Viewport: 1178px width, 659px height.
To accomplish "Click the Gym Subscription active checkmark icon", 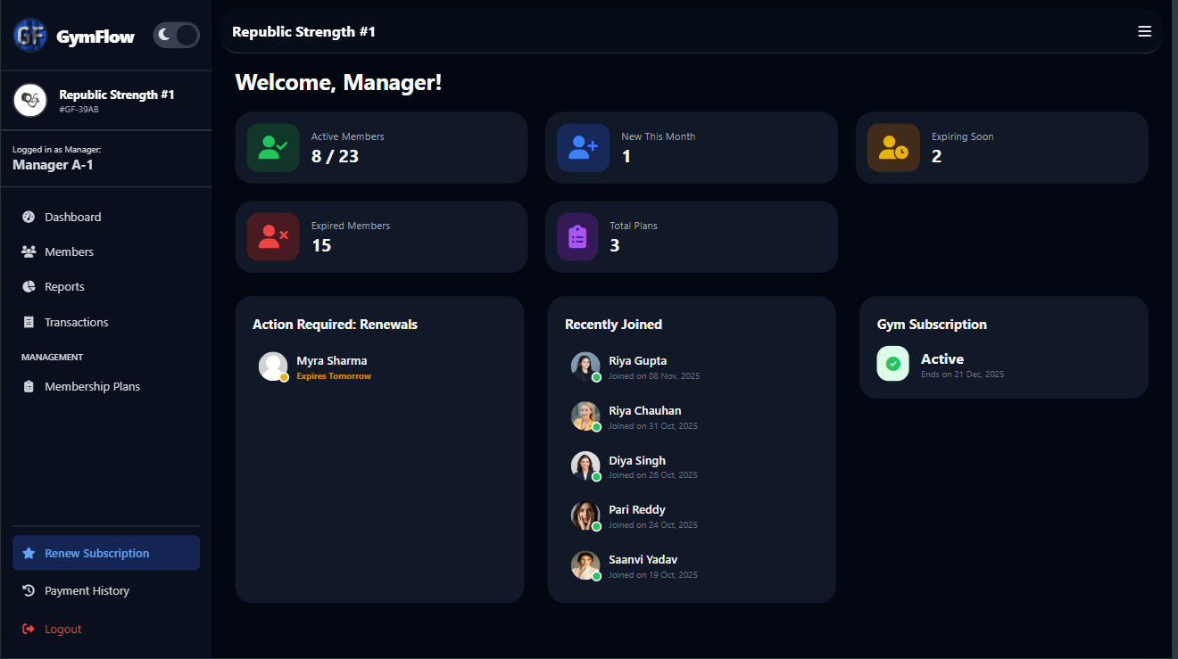I will 892,364.
